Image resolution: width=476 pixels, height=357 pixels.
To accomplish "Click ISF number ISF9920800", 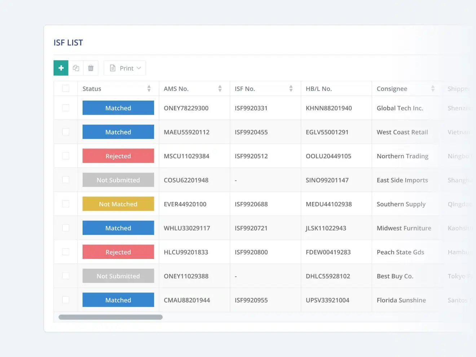I will (x=251, y=252).
